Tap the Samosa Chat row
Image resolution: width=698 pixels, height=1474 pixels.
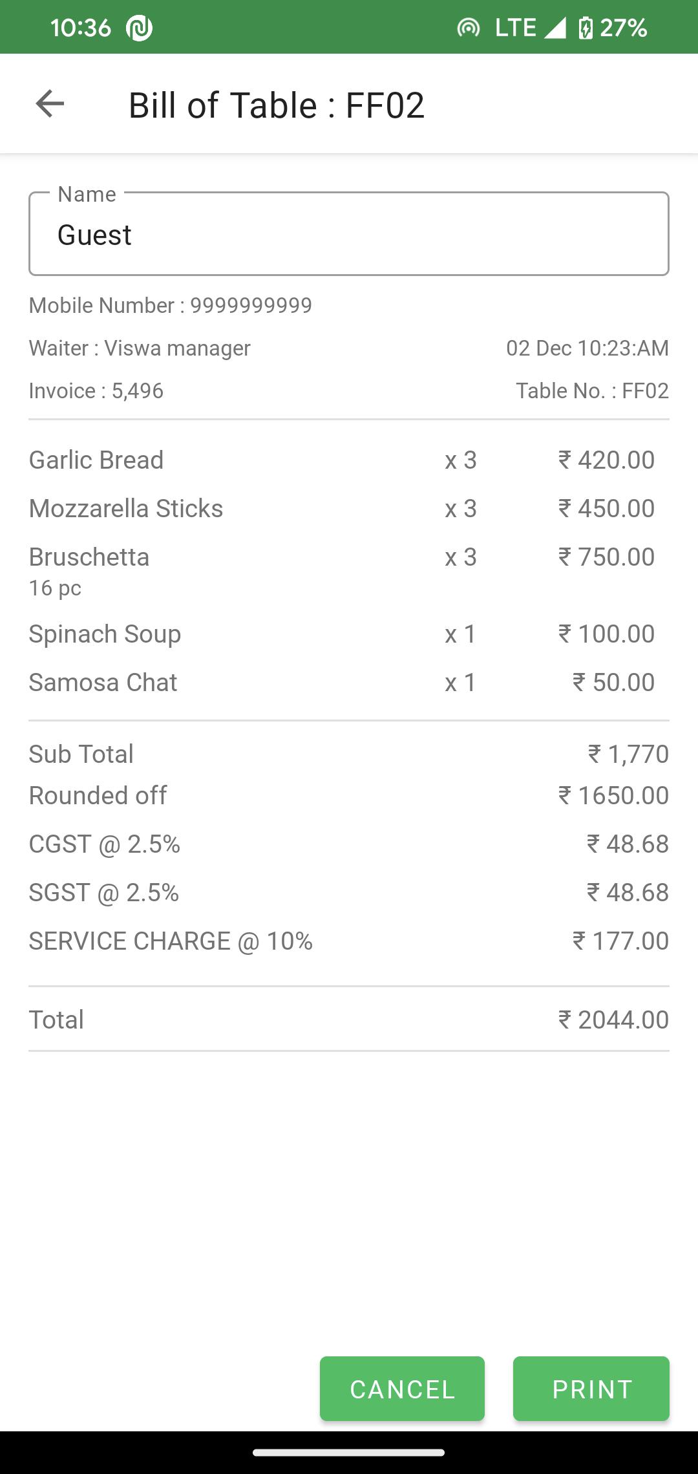coord(349,683)
